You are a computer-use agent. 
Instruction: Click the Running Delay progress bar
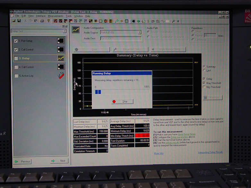[122, 92]
